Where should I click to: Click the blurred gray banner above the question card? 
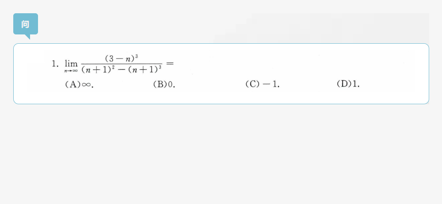coord(322,28)
